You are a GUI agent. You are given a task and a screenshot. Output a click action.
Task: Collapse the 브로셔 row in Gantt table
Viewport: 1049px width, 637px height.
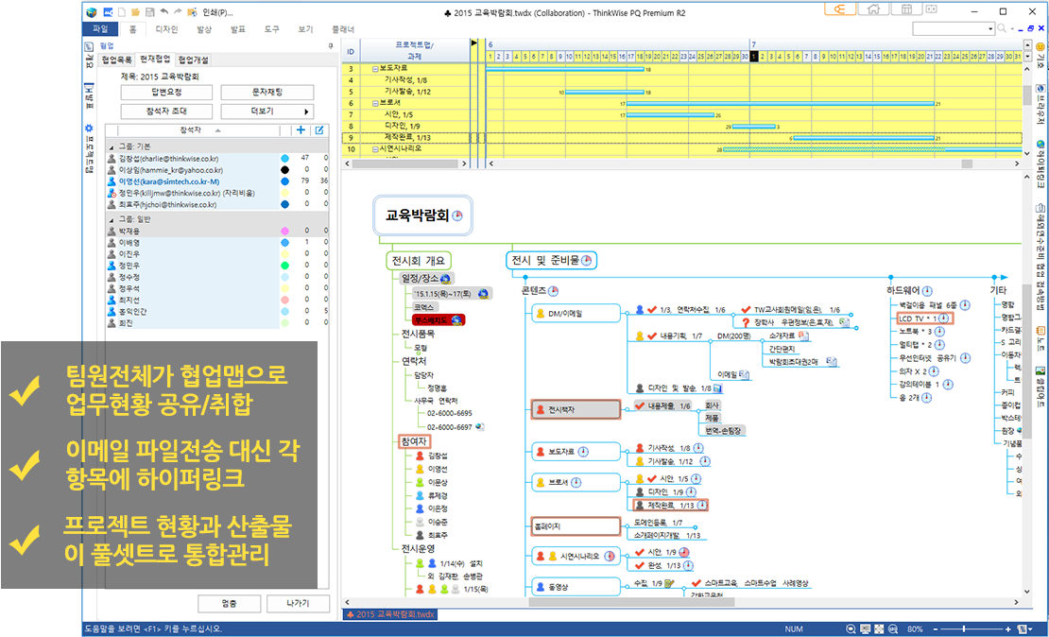click(x=375, y=103)
